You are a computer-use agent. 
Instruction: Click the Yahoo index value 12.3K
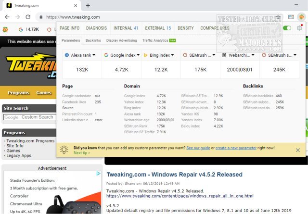tap(162, 102)
